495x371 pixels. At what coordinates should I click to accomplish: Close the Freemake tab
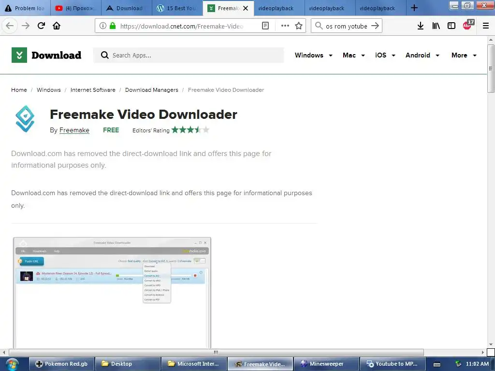point(246,8)
